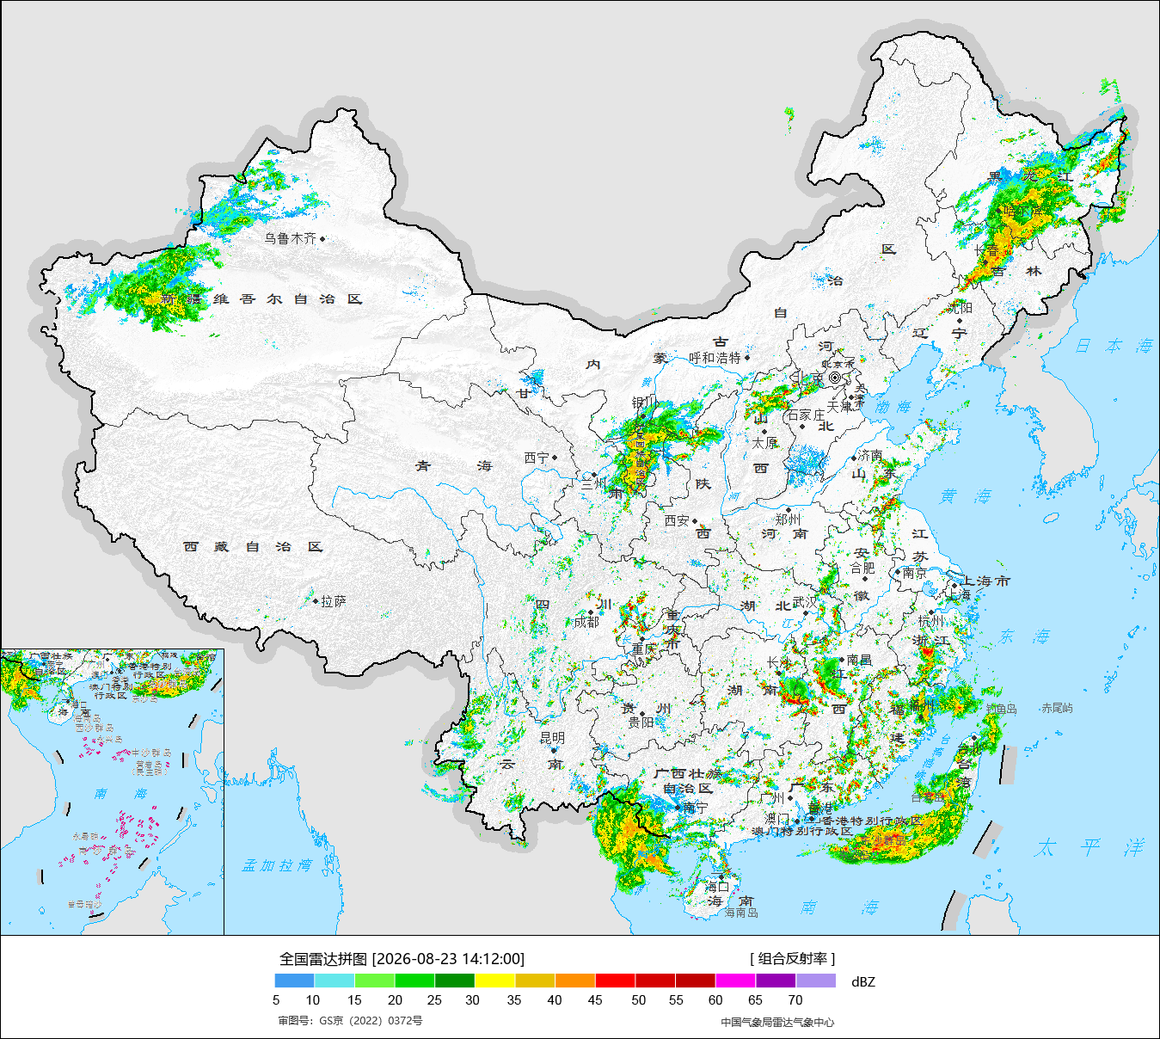Select the yellow 30 dBZ legend swatch

(495, 981)
